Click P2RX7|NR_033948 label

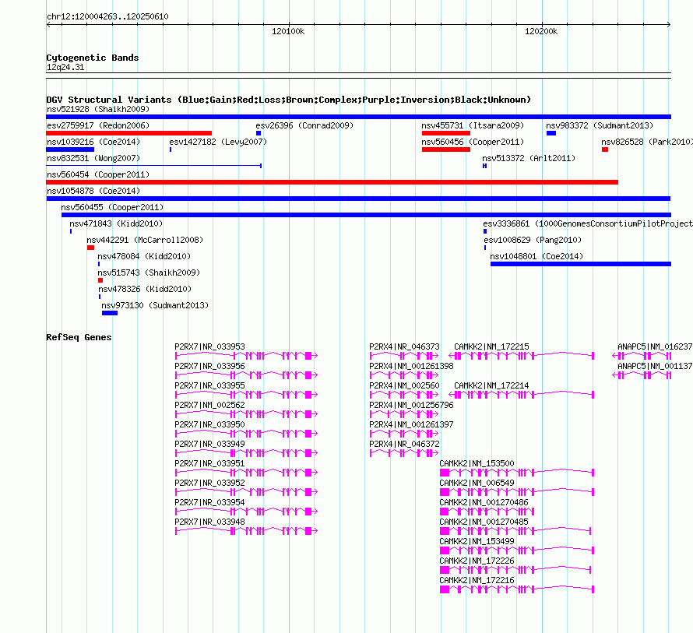209,522
